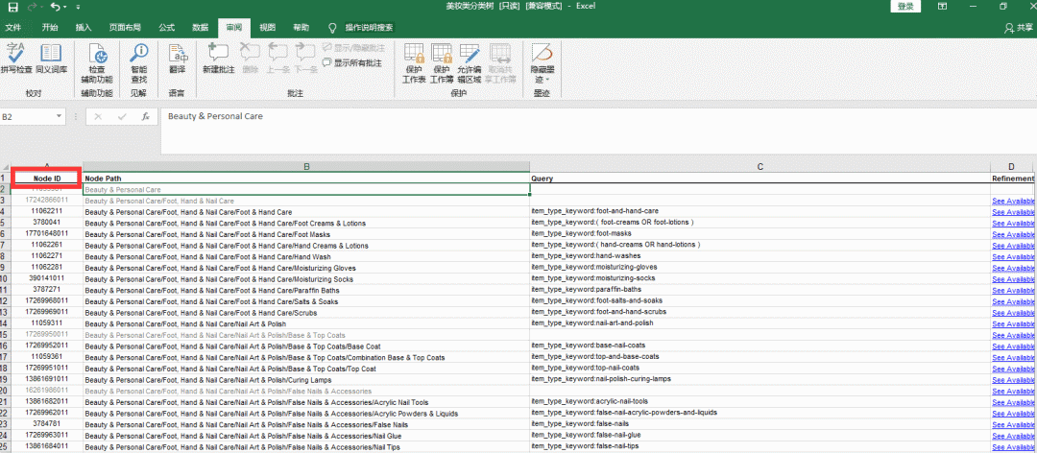Click the Node Path header cell

(306, 179)
